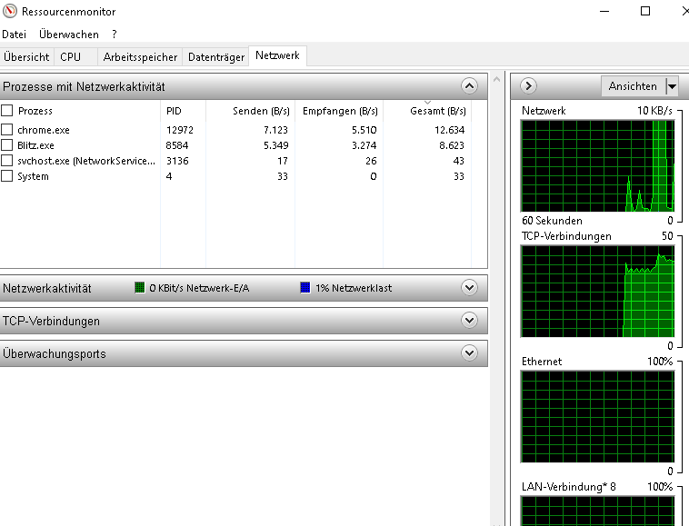Select the Netzwerk tab
The width and height of the screenshot is (689, 526).
277,55
